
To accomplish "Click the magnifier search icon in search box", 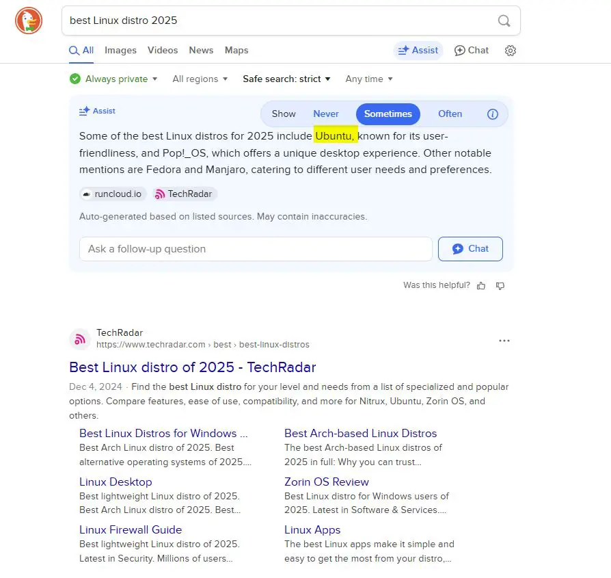I will coord(504,21).
